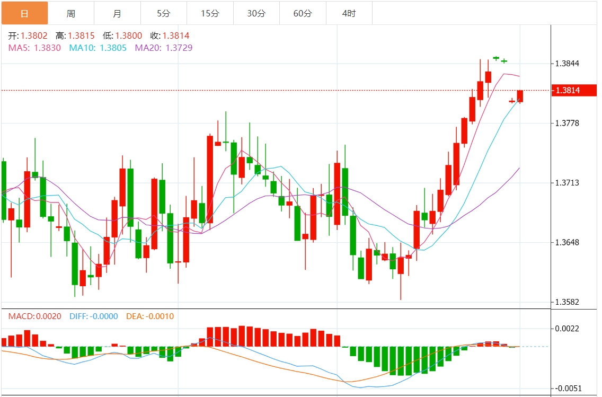Click the MA20: 1.3729 legend value
The image size is (602, 397).
[x=164, y=48]
